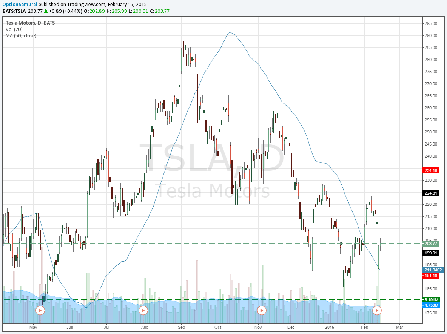Open the February earnings marker

pyautogui.click(x=377, y=310)
